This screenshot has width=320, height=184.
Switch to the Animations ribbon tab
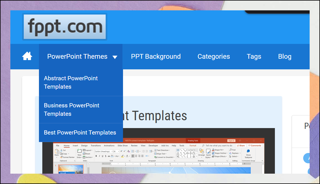click(109, 145)
